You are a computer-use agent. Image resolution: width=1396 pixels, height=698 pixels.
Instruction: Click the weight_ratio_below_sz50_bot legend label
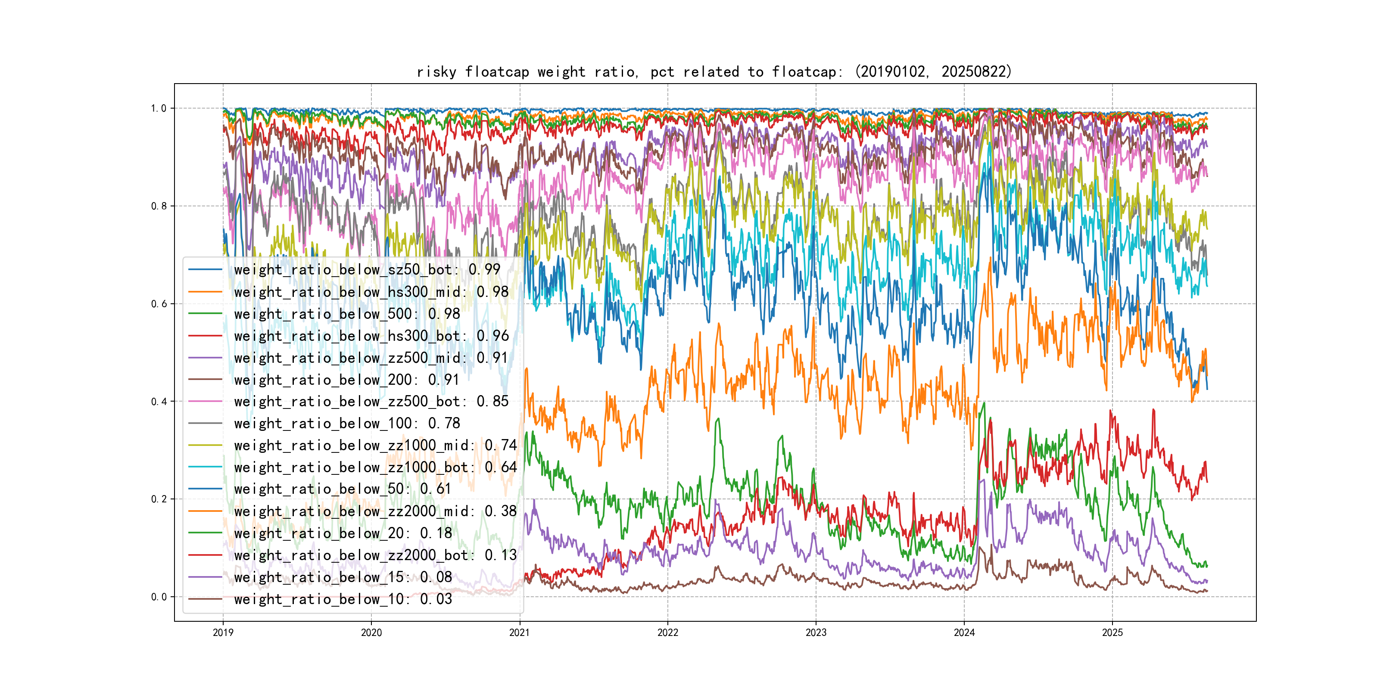click(367, 269)
